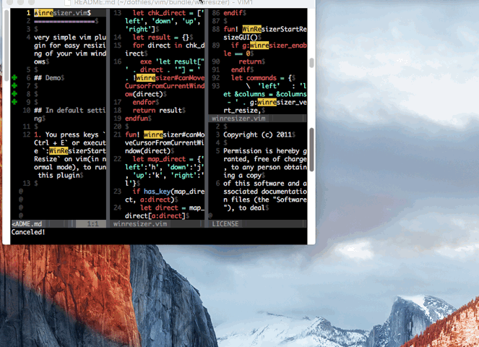Click the 'very simple vim plu' text line
Screen dimensions: 479x347
pos(69,38)
